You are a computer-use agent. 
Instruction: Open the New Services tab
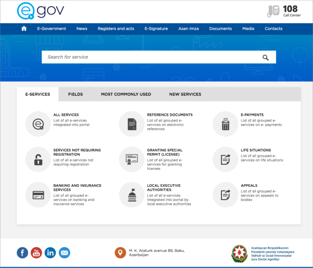pos(185,94)
